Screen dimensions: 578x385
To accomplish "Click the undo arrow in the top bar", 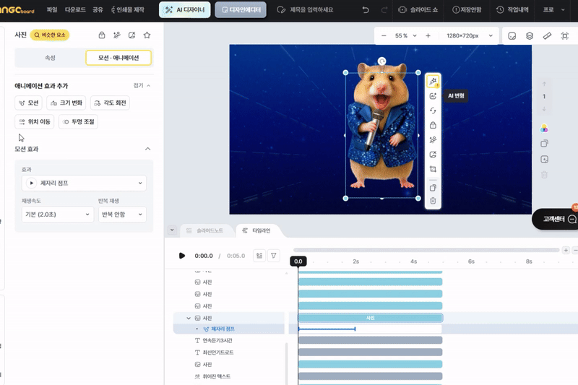I will 366,10.
